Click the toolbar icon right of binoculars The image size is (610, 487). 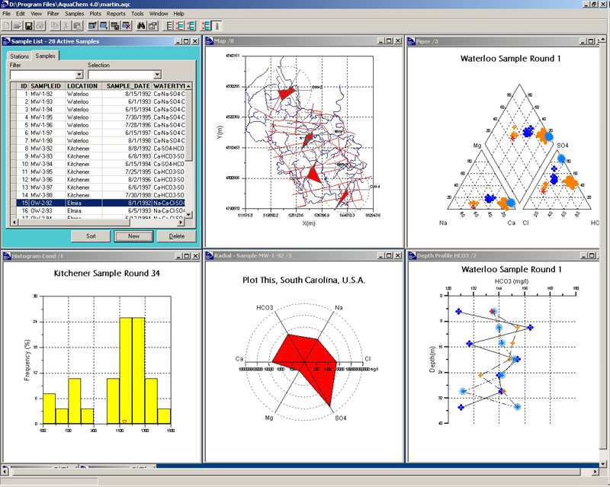152,26
